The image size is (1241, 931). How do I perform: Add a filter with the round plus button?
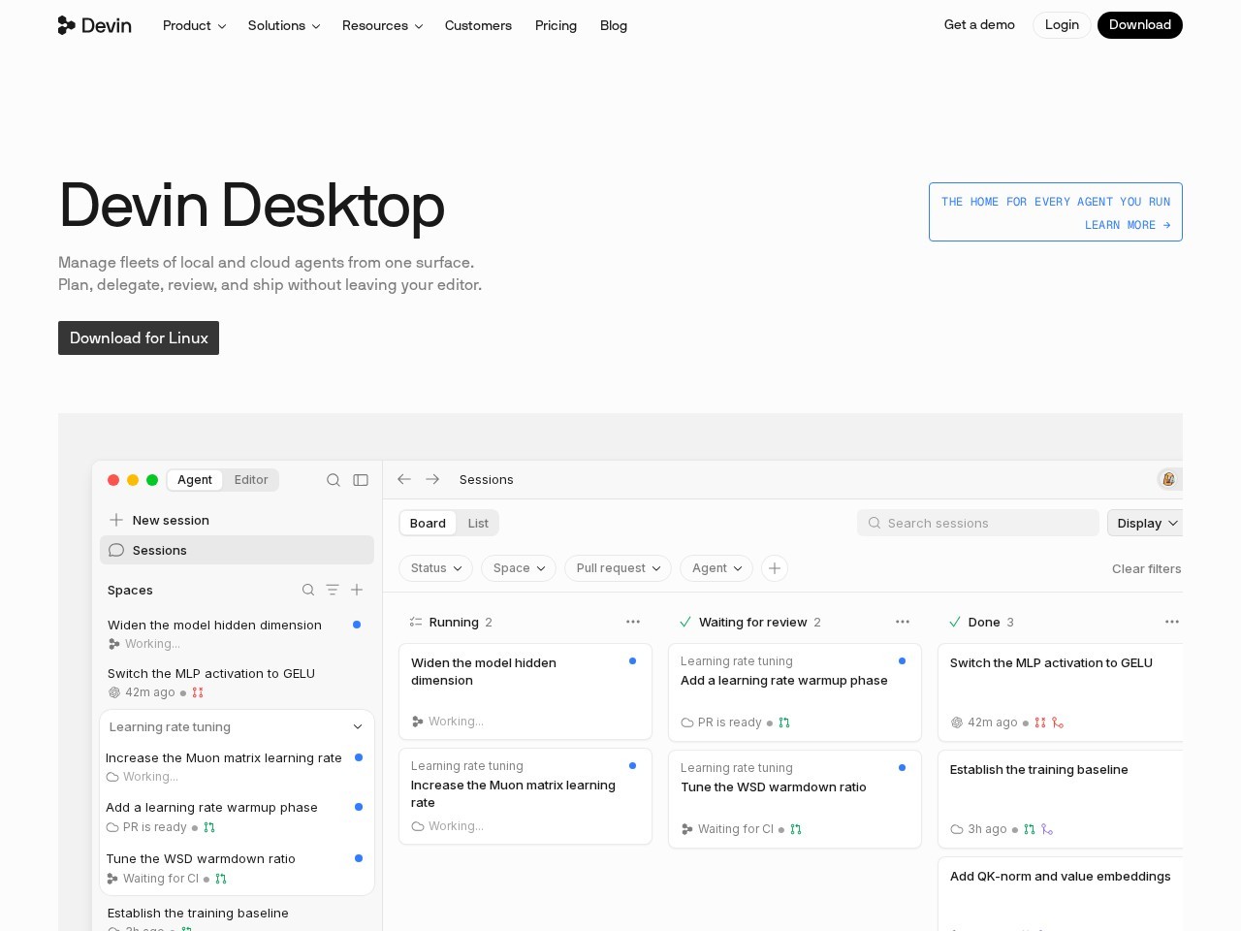pyautogui.click(x=775, y=568)
